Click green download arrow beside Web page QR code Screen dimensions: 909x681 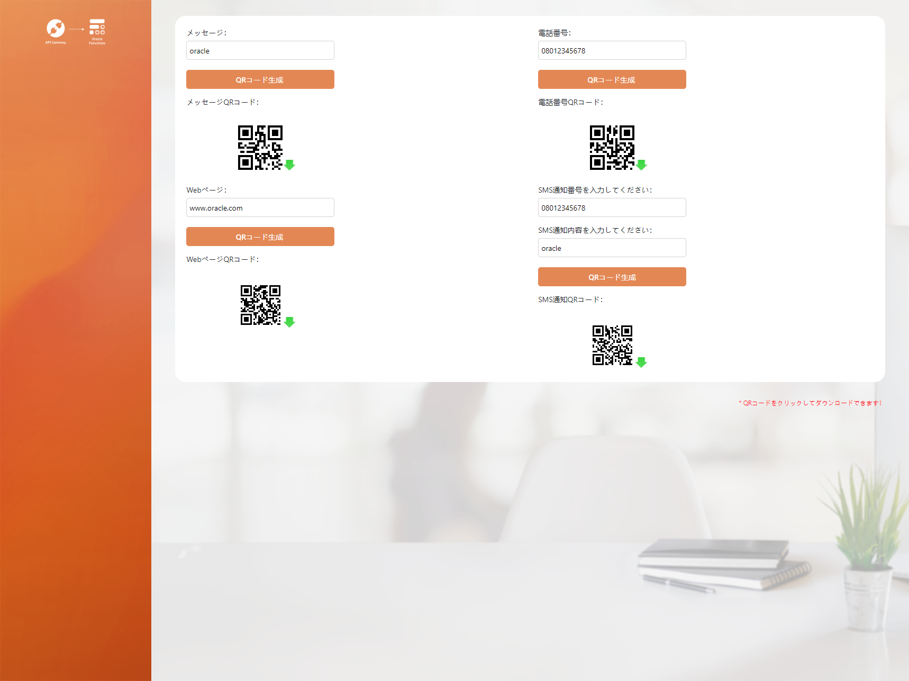point(289,322)
